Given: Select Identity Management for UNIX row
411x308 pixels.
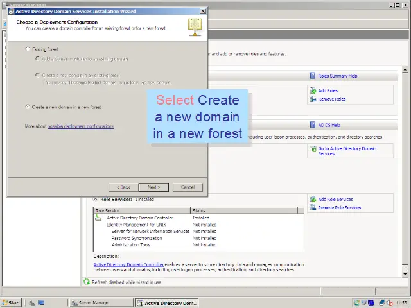Looking at the screenshot, I should point(198,225).
